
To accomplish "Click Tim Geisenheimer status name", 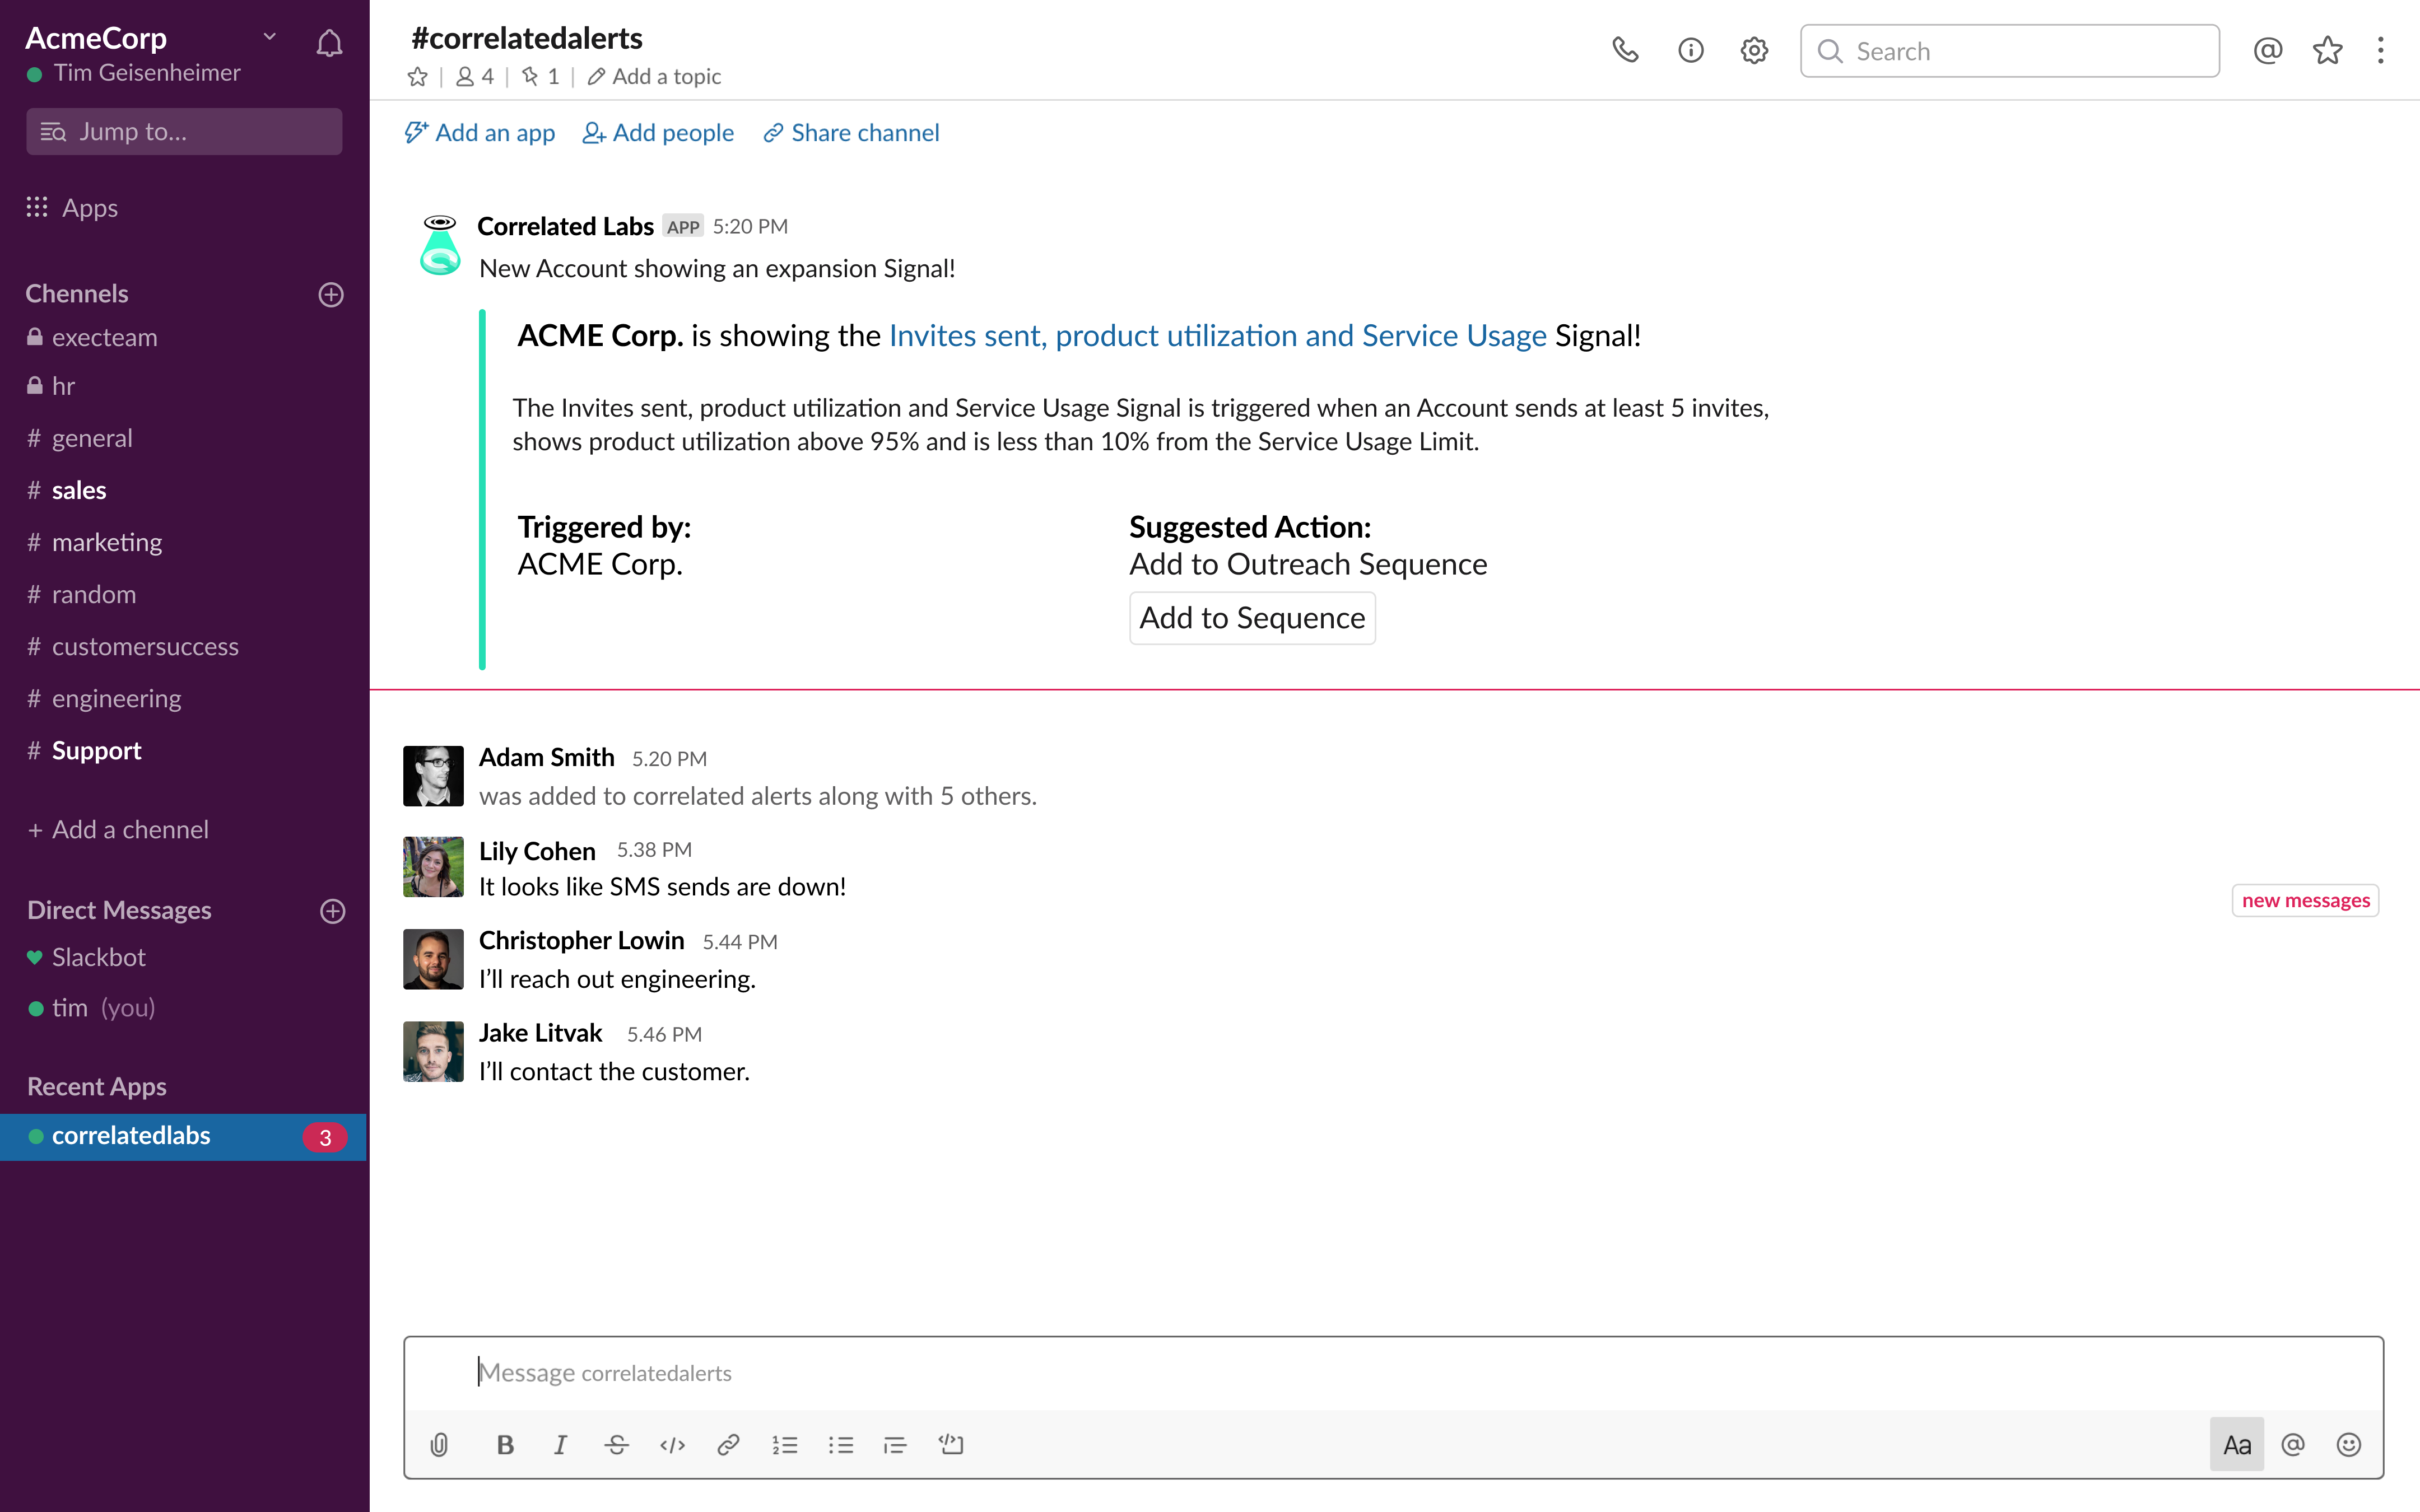I will coord(147,72).
